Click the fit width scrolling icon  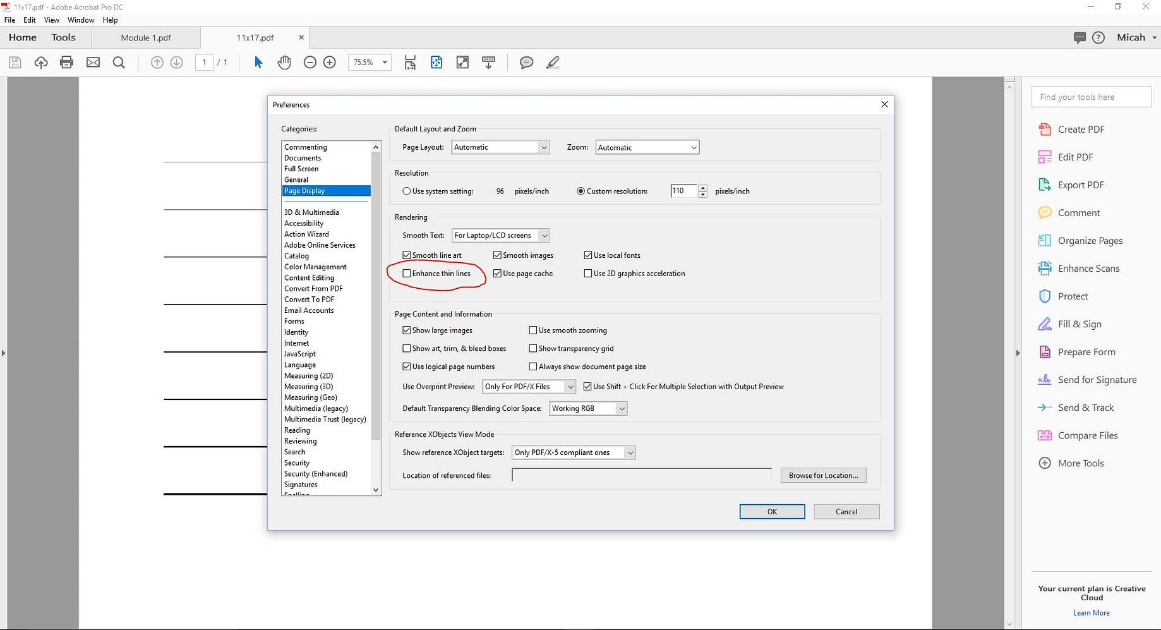coord(410,63)
